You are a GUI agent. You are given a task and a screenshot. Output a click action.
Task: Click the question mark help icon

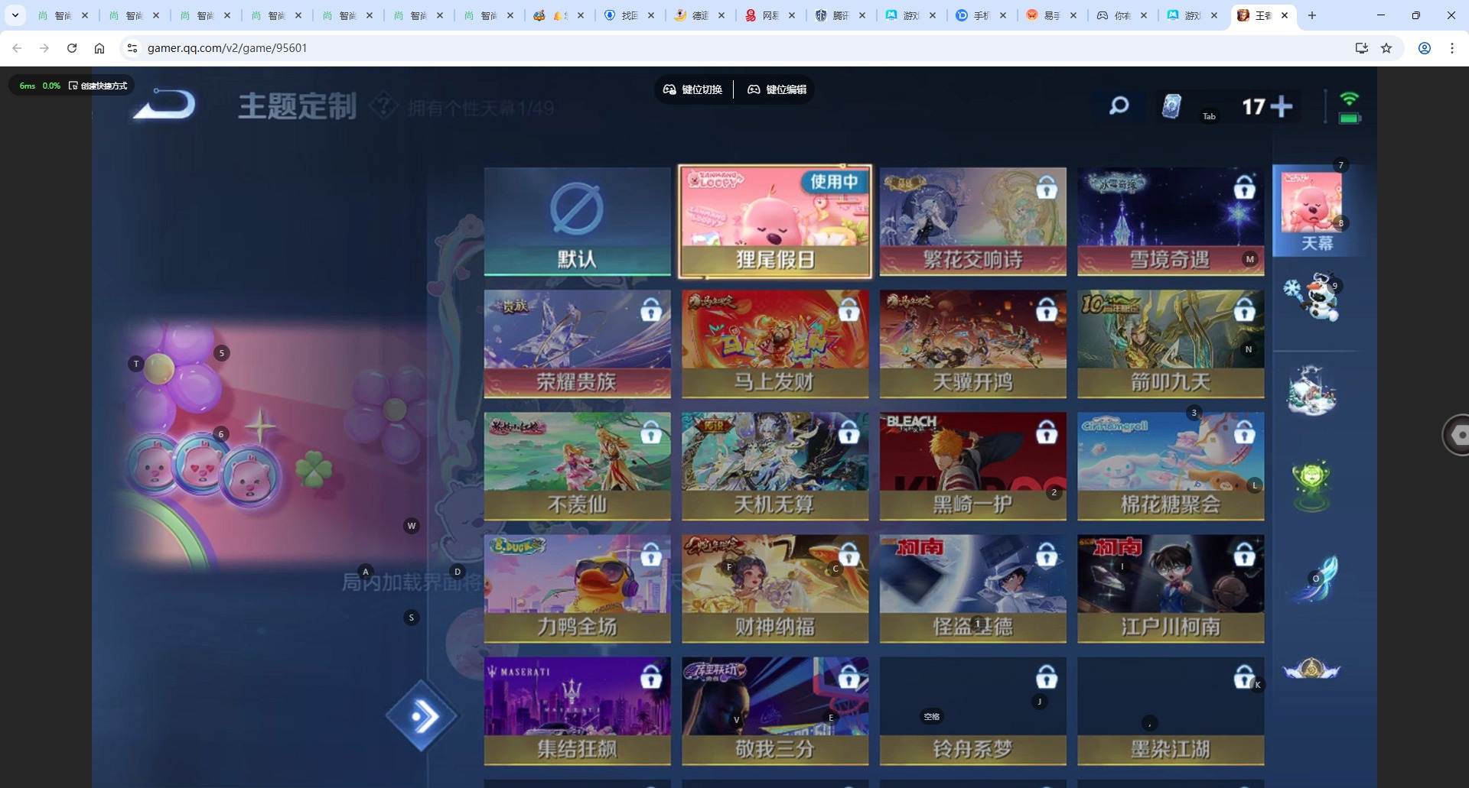[x=383, y=106]
